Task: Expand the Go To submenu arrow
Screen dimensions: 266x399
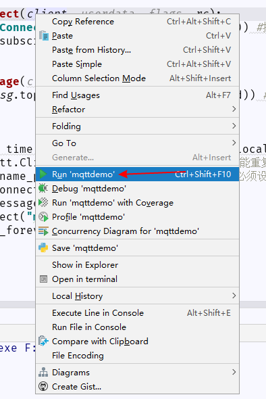Action: 234,143
